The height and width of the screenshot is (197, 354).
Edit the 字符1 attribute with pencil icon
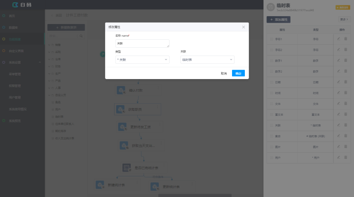(x=339, y=39)
